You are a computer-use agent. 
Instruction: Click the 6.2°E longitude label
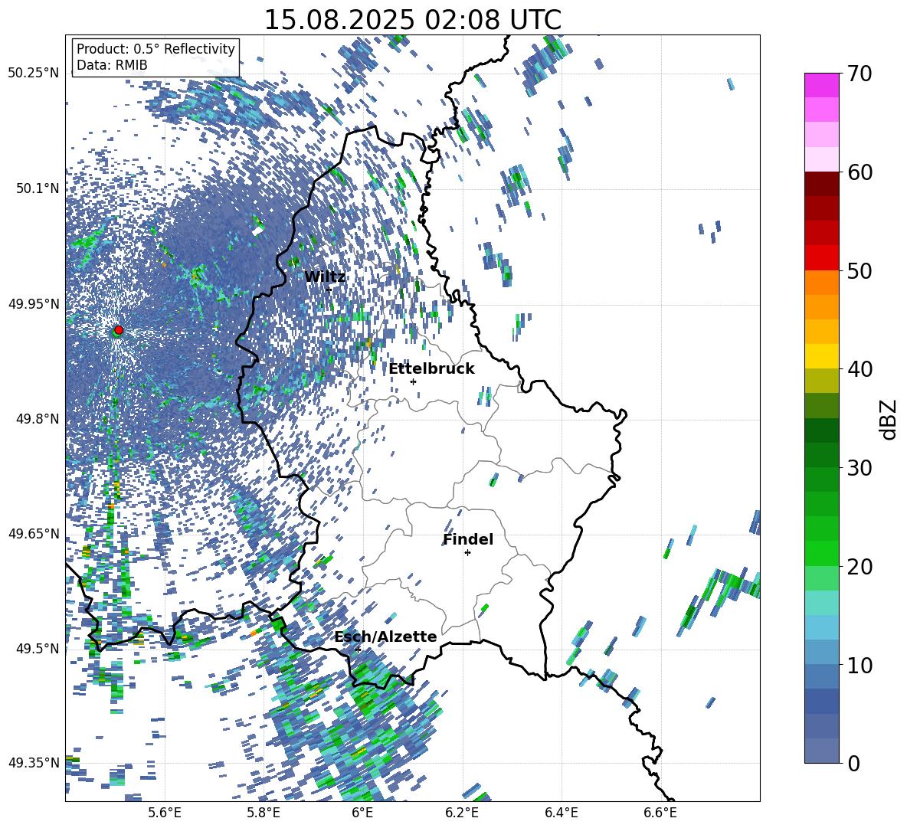pyautogui.click(x=462, y=813)
